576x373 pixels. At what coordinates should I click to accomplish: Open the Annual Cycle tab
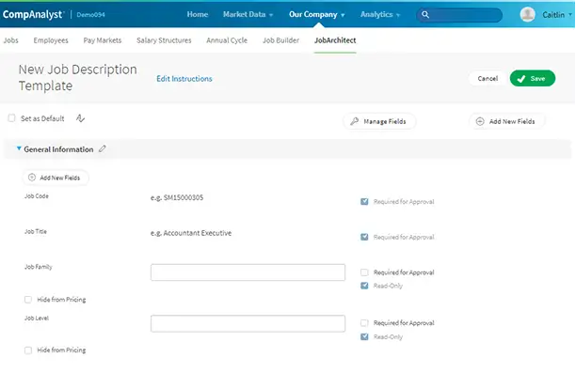point(227,40)
